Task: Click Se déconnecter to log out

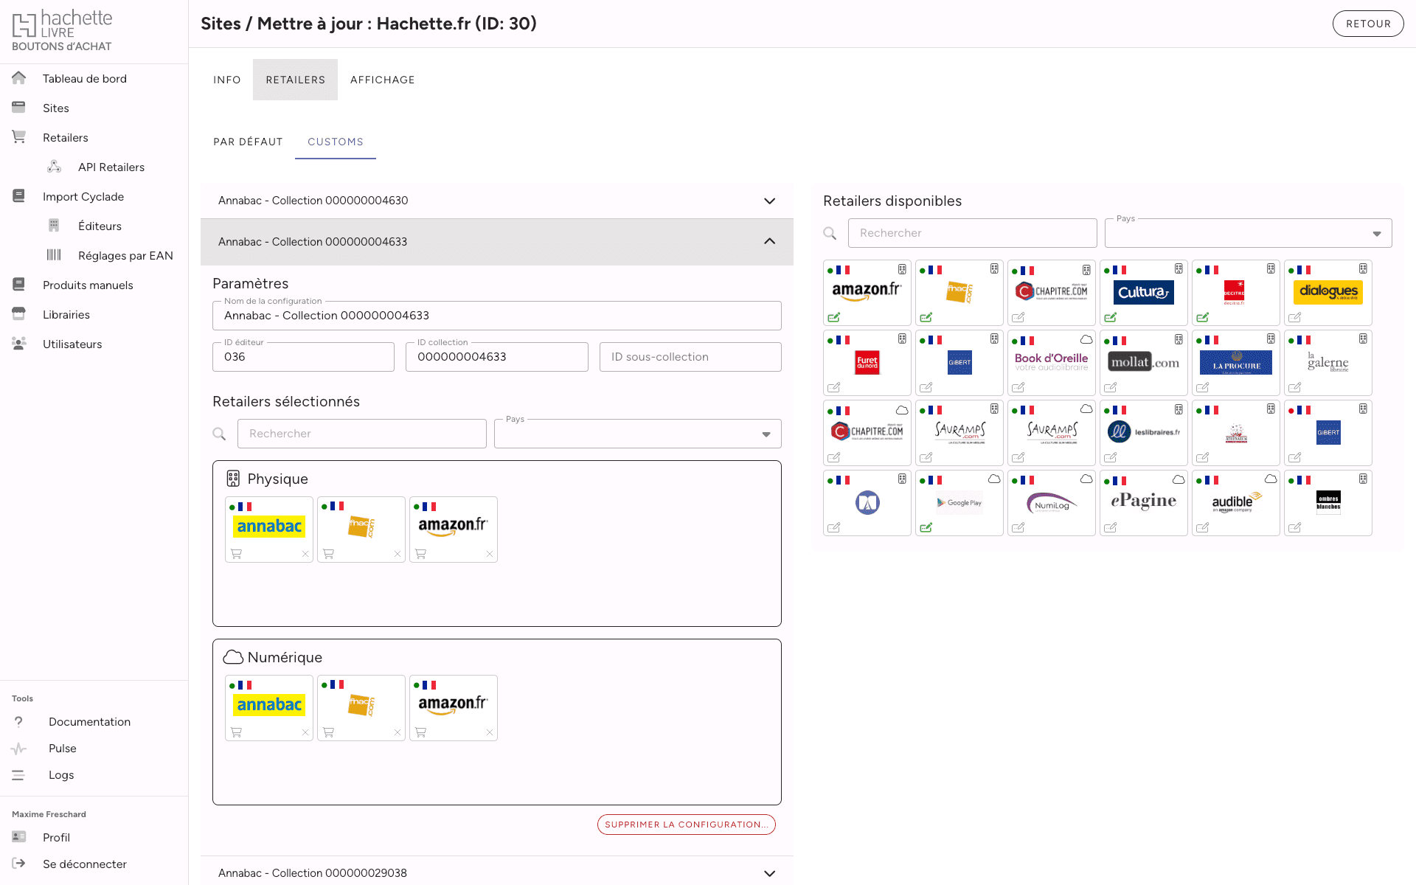Action: 85,864
